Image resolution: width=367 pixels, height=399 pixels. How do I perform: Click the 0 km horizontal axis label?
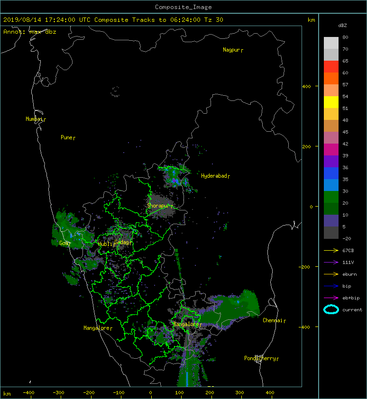[x=151, y=393]
